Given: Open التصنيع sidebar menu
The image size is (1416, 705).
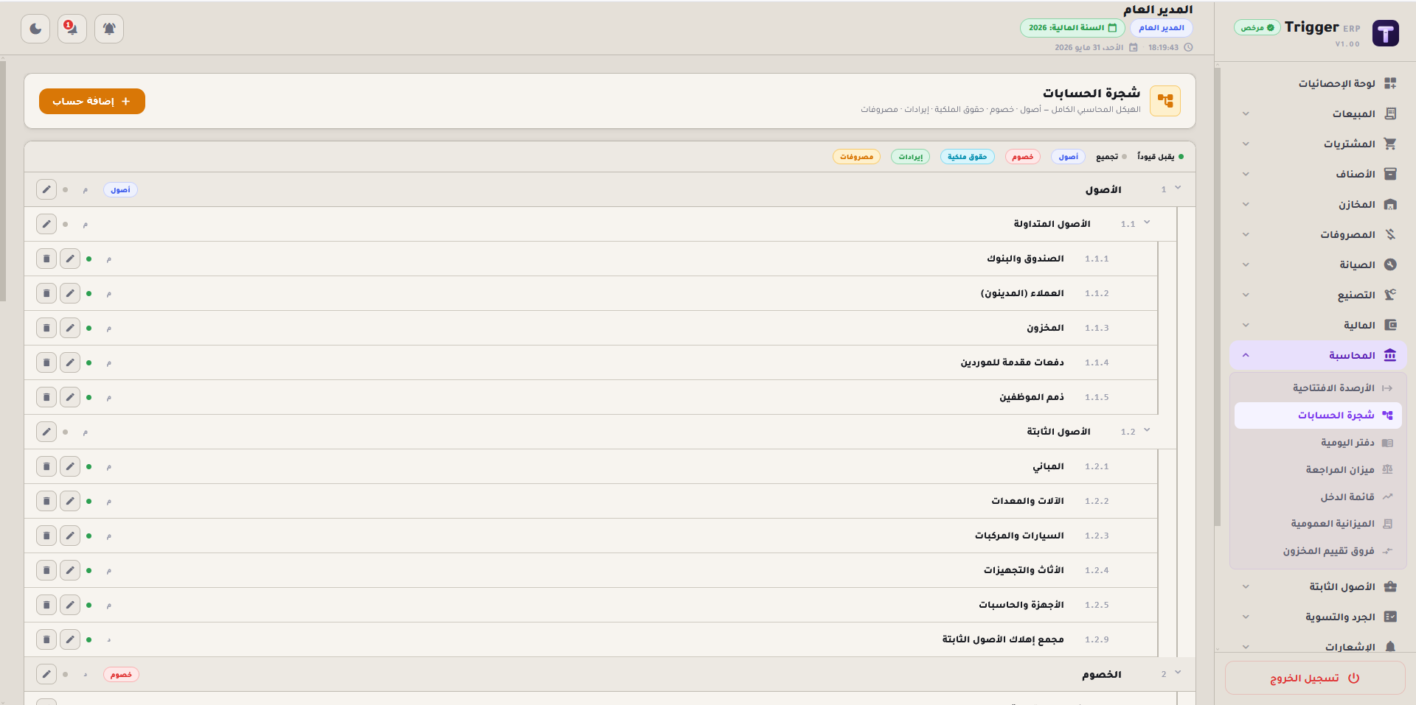Looking at the screenshot, I should click(1318, 295).
